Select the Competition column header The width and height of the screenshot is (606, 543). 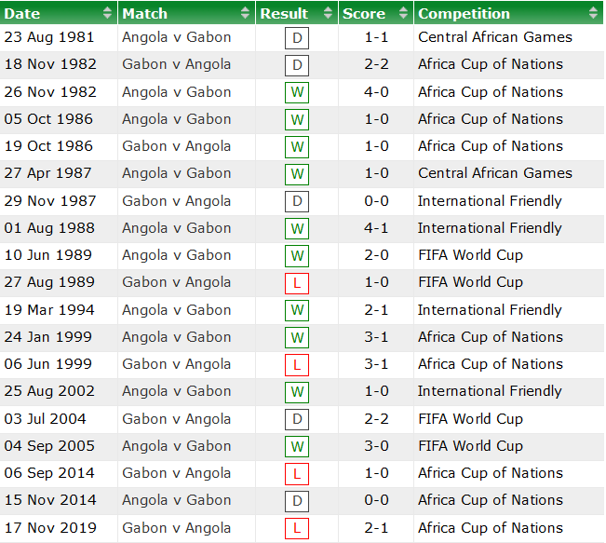click(x=464, y=13)
